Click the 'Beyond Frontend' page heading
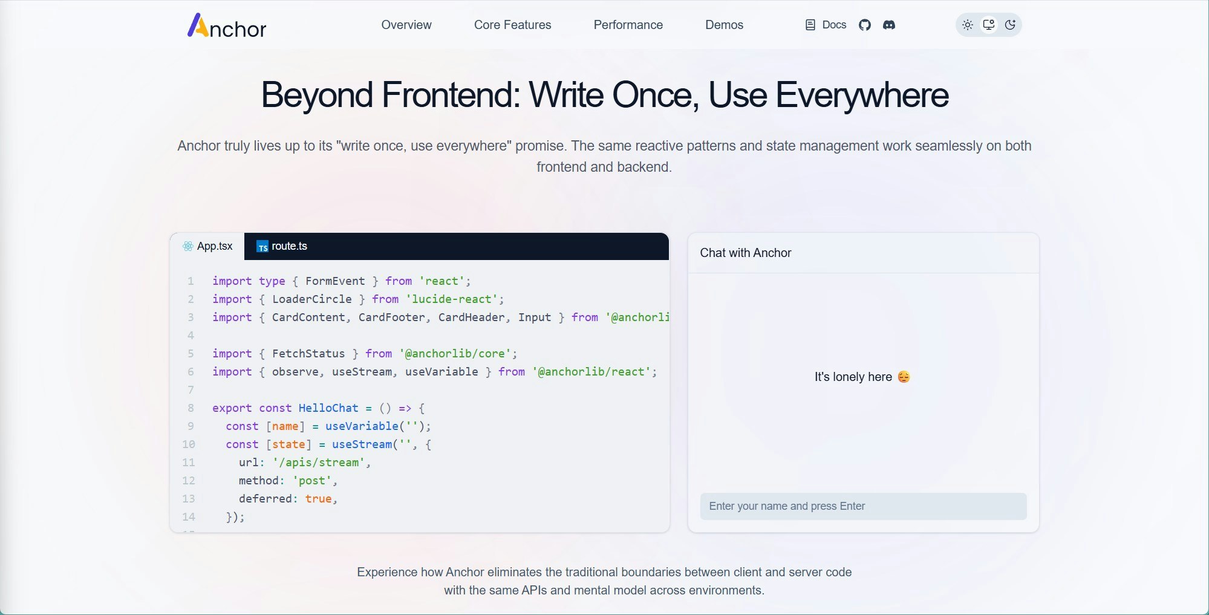This screenshot has width=1209, height=615. pyautogui.click(x=604, y=95)
